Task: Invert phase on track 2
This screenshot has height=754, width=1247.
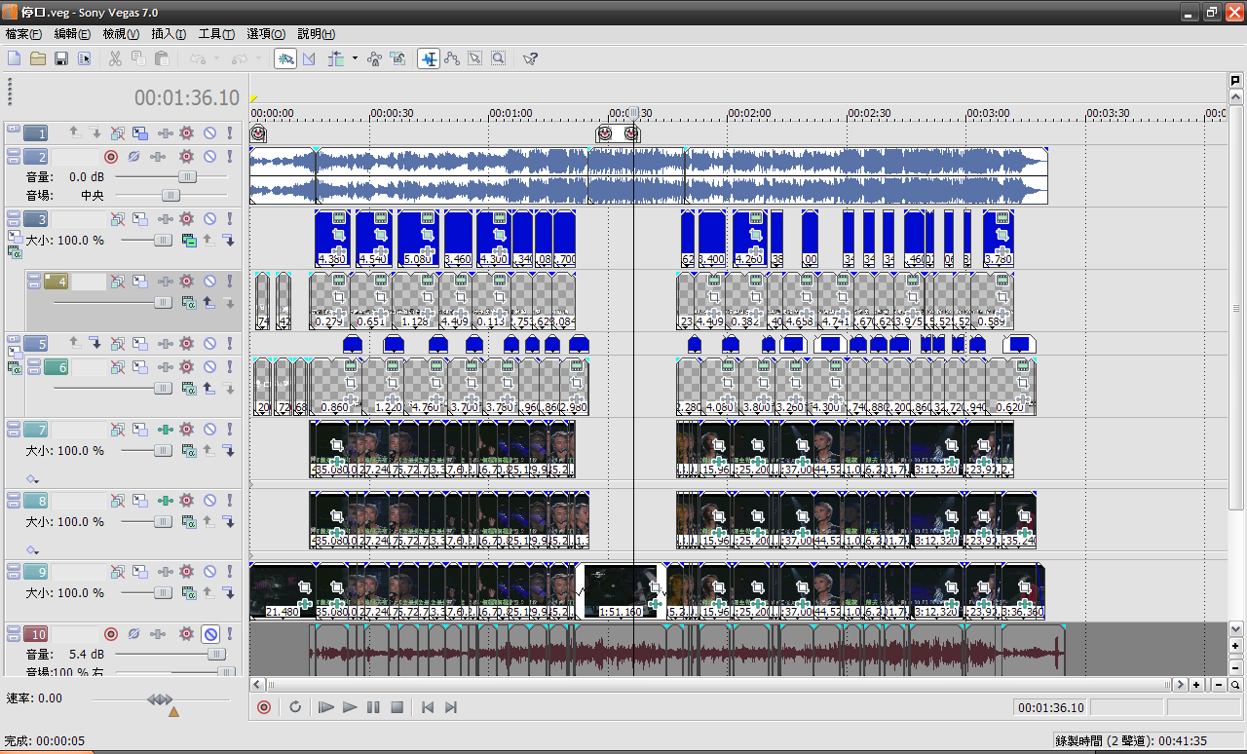Action: [134, 157]
